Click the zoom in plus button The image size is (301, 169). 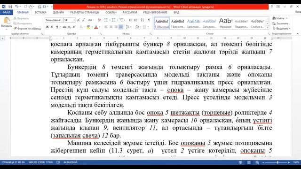(x=289, y=162)
